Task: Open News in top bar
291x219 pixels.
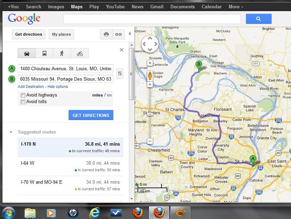Action: tap(138, 7)
